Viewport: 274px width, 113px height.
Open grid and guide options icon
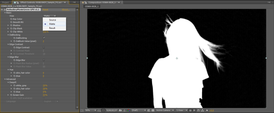point(99,111)
